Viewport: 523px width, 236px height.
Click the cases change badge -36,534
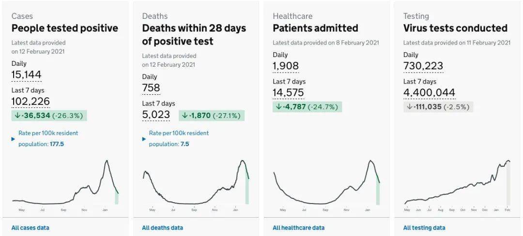point(49,116)
